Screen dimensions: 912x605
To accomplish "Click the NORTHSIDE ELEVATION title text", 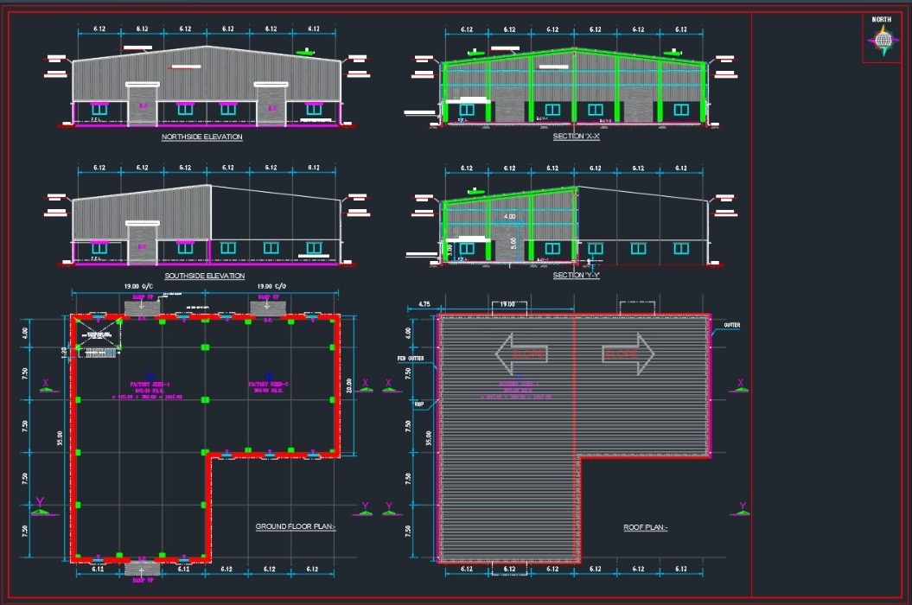I will coord(202,137).
